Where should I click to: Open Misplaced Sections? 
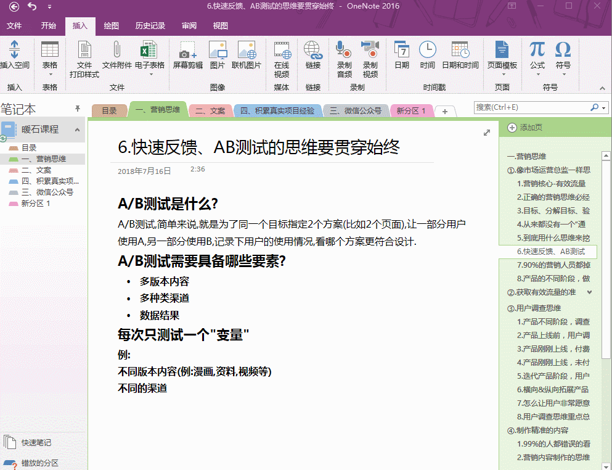pos(30,463)
